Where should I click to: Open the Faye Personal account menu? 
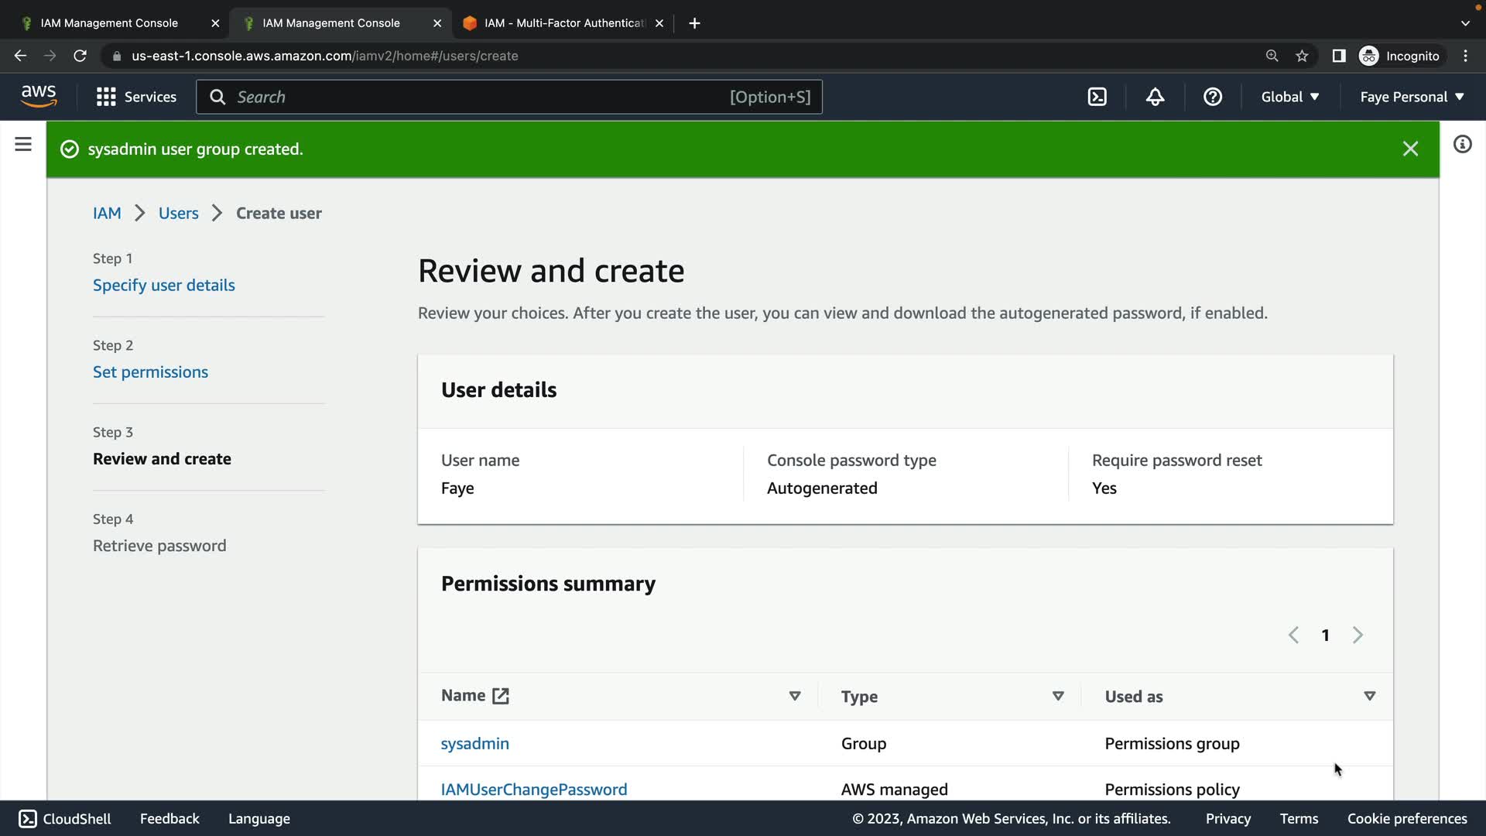pyautogui.click(x=1412, y=97)
